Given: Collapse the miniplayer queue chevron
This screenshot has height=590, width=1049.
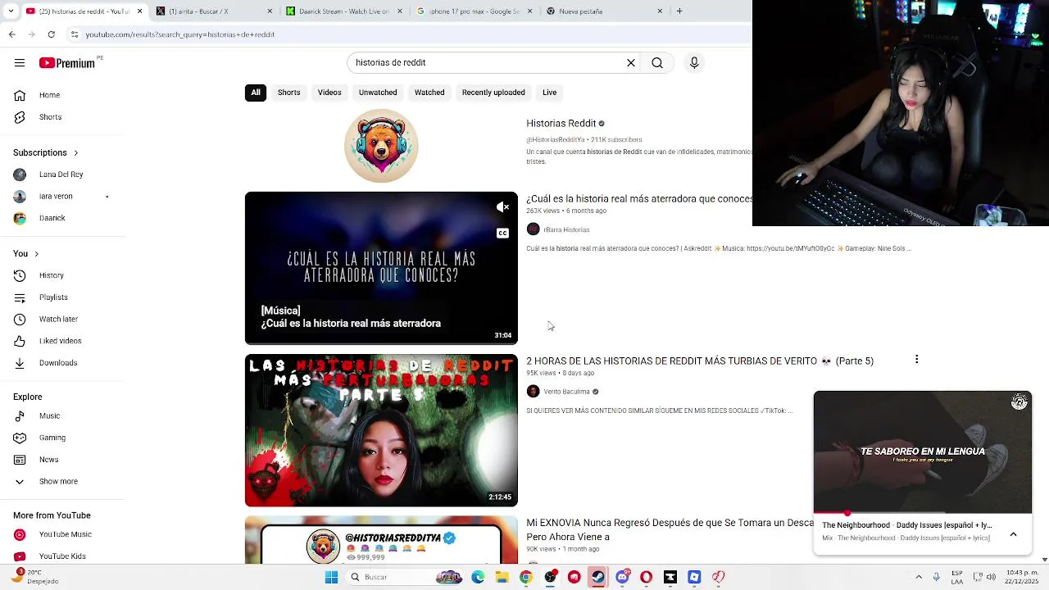Looking at the screenshot, I should (x=1013, y=534).
